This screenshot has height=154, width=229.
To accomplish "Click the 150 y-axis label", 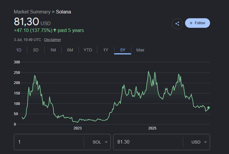I will (x=17, y=93).
